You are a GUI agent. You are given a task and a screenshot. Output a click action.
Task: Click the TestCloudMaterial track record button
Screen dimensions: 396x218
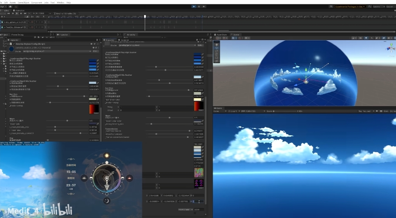pyautogui.click(x=32, y=27)
